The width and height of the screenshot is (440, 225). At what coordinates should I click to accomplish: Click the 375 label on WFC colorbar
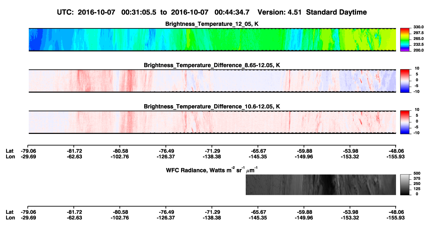pos(417,178)
